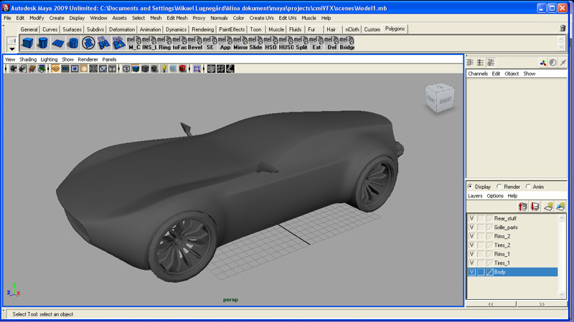574x322 pixels.
Task: Create a polygon plane from the shelf
Action: coord(58,43)
